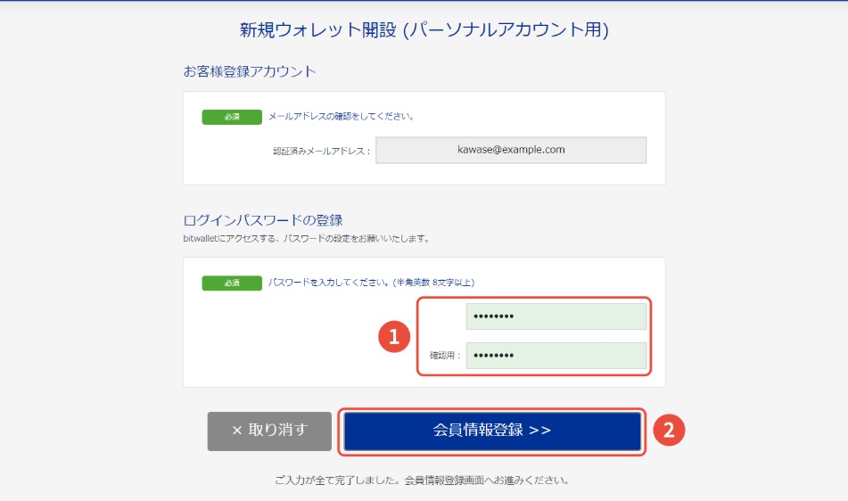Click the × symbol on cancel button
Image resolution: width=848 pixels, height=501 pixels.
(x=237, y=431)
